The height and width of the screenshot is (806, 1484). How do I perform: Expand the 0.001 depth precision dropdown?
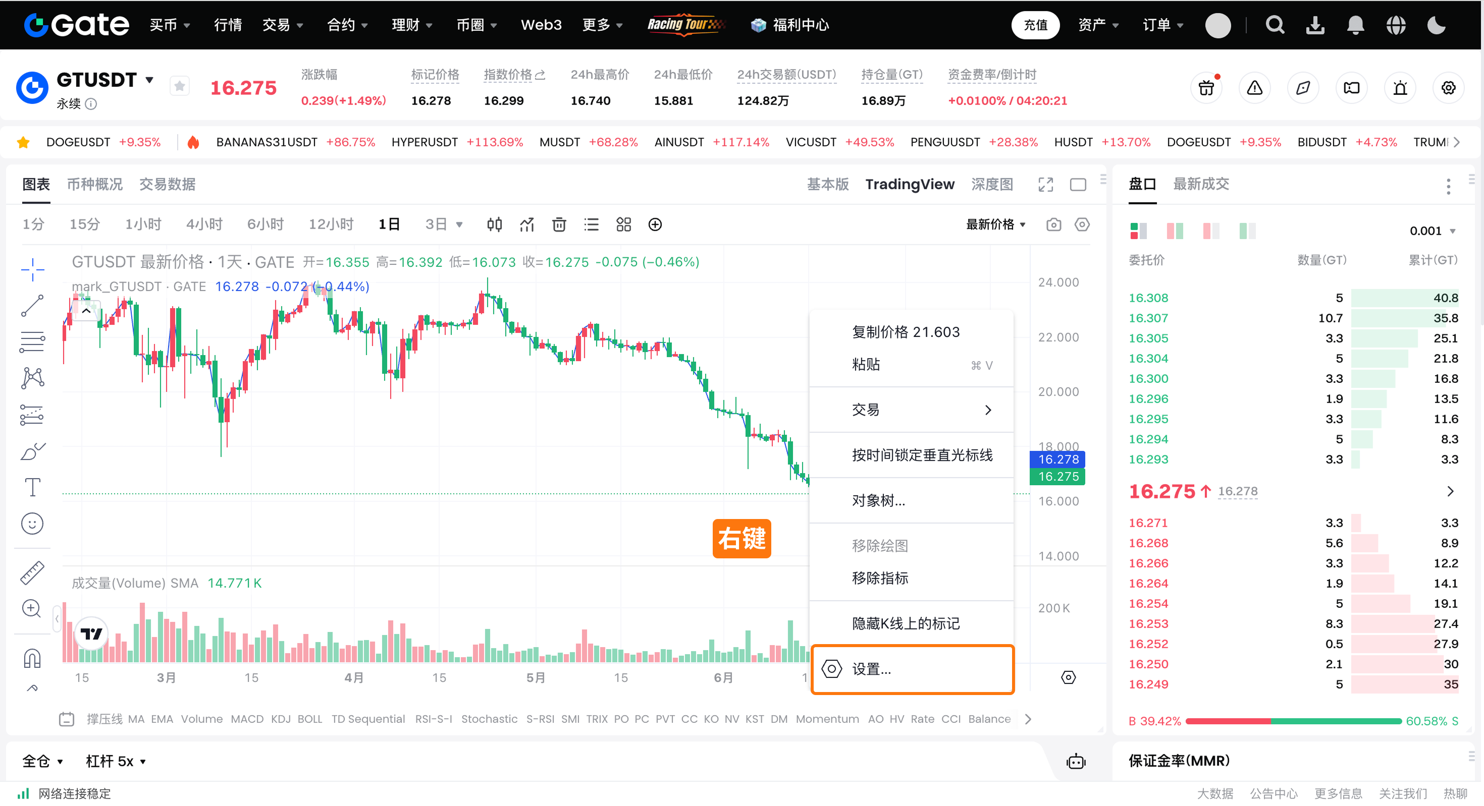(1432, 231)
